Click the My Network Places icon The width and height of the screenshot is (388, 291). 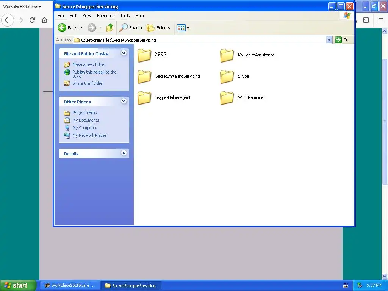click(x=67, y=135)
